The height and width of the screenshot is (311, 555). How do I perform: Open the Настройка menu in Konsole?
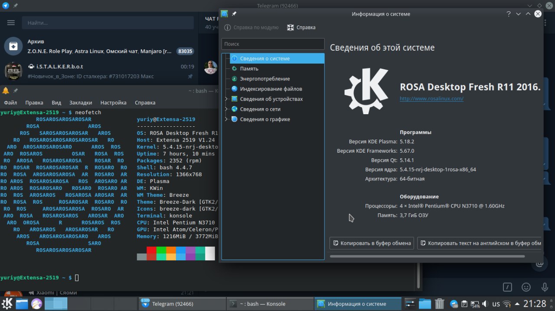113,103
